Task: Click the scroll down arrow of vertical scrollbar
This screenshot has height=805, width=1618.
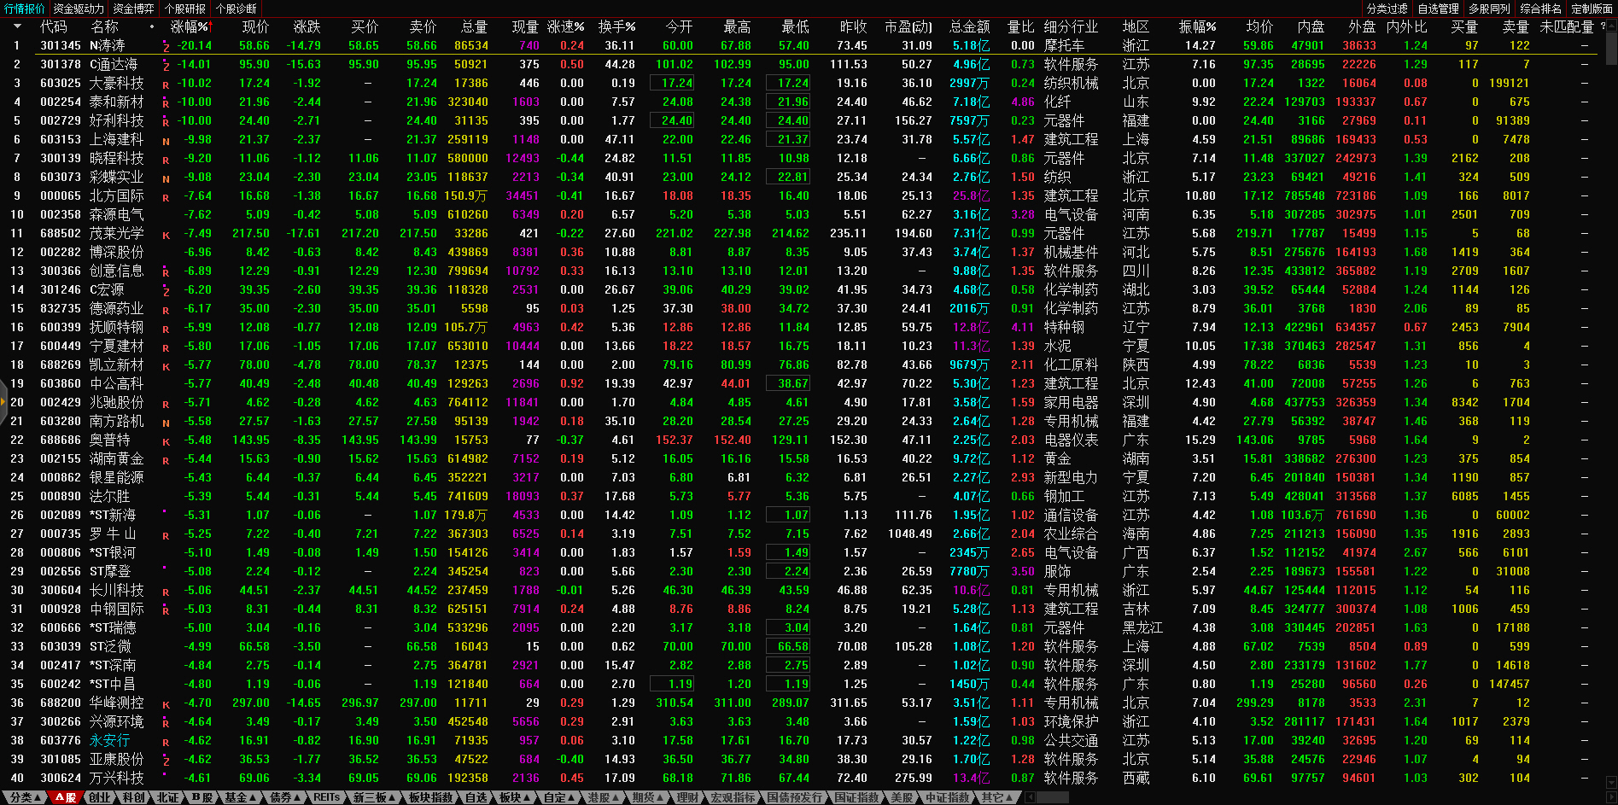Action: coord(1611,783)
